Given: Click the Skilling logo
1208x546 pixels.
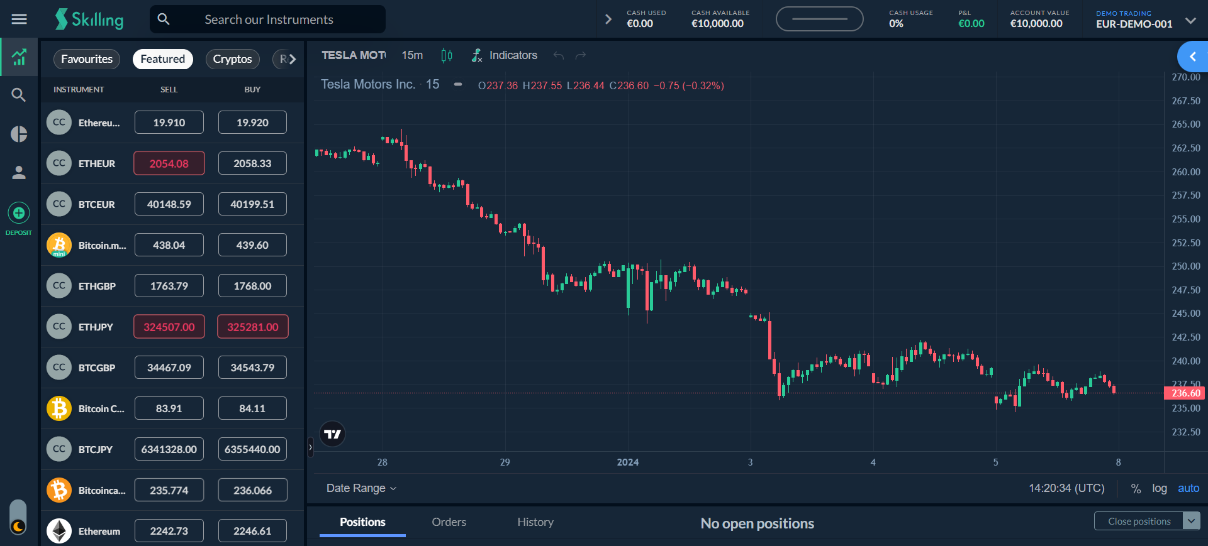Looking at the screenshot, I should point(89,19).
